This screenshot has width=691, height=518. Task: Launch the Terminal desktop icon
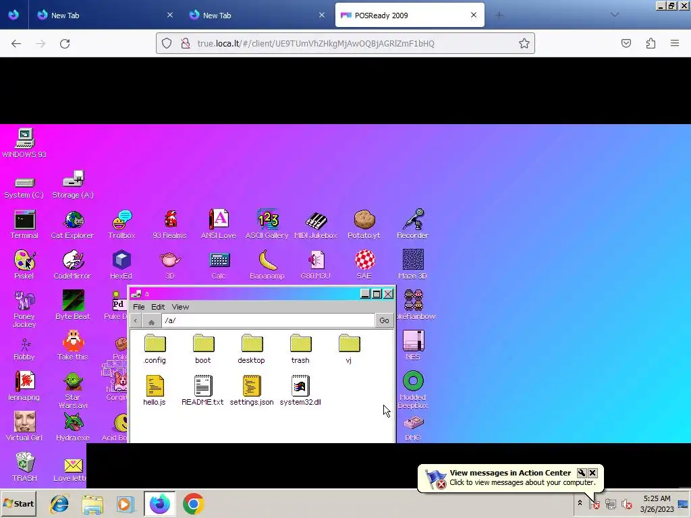pos(24,225)
